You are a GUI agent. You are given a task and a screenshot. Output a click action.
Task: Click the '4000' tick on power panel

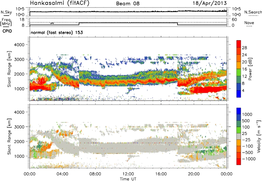tap(19, 45)
